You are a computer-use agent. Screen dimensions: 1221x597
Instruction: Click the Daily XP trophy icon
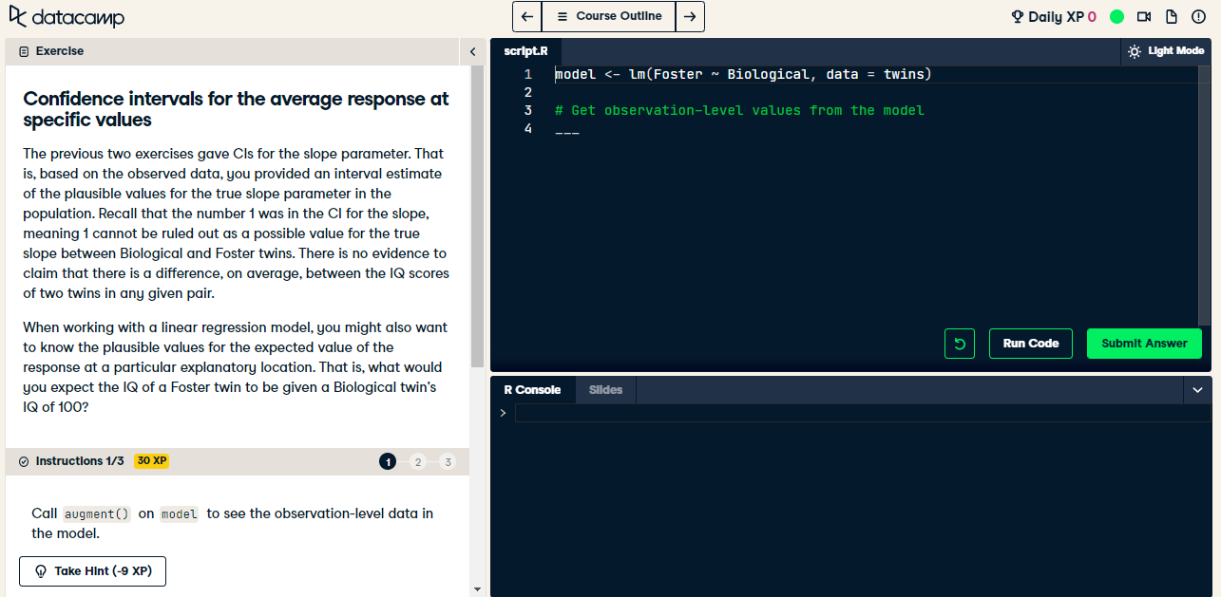pyautogui.click(x=1018, y=16)
